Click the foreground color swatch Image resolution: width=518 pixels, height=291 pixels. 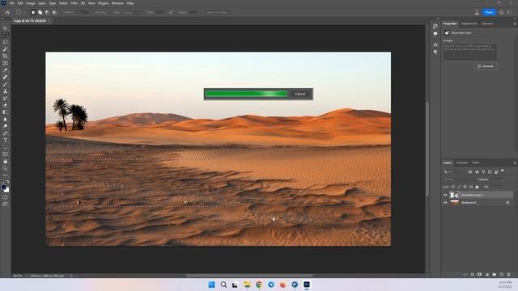pos(3,187)
